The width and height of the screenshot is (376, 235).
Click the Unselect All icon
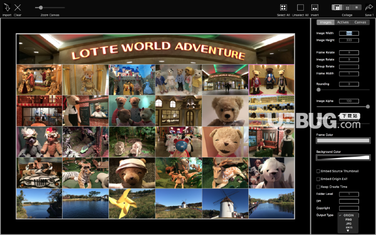tap(300, 8)
